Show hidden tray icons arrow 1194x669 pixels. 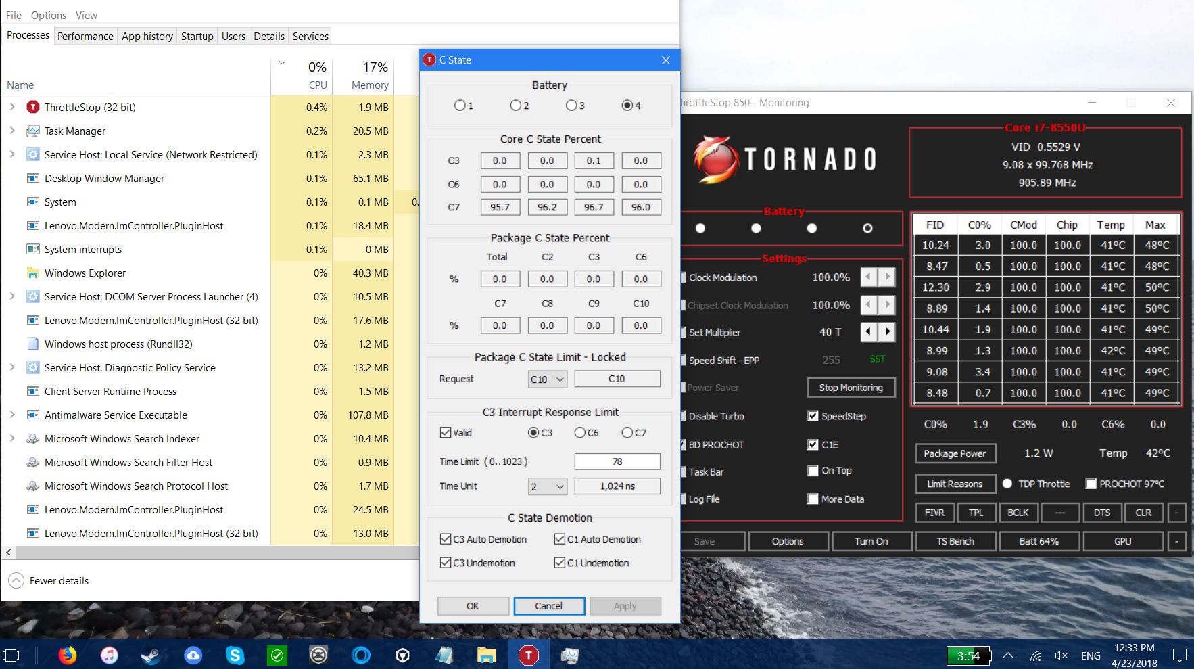coord(1008,655)
